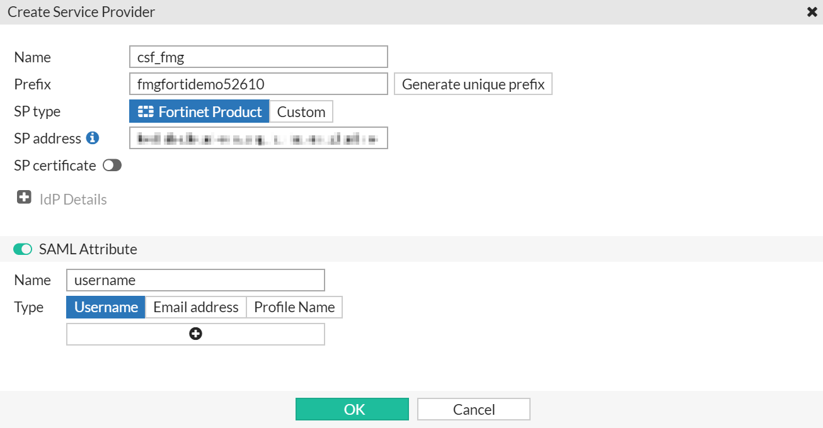Click Cancel to discard changes
The image size is (823, 428).
(x=473, y=408)
